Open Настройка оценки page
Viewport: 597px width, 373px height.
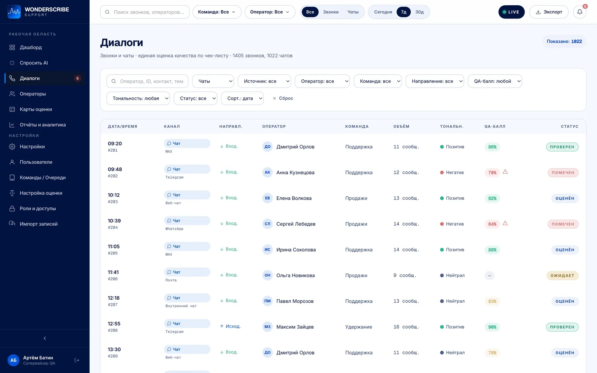tap(45, 193)
